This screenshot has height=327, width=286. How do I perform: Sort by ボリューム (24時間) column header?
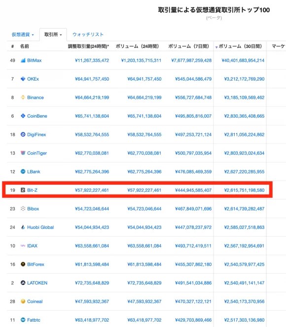(x=137, y=46)
